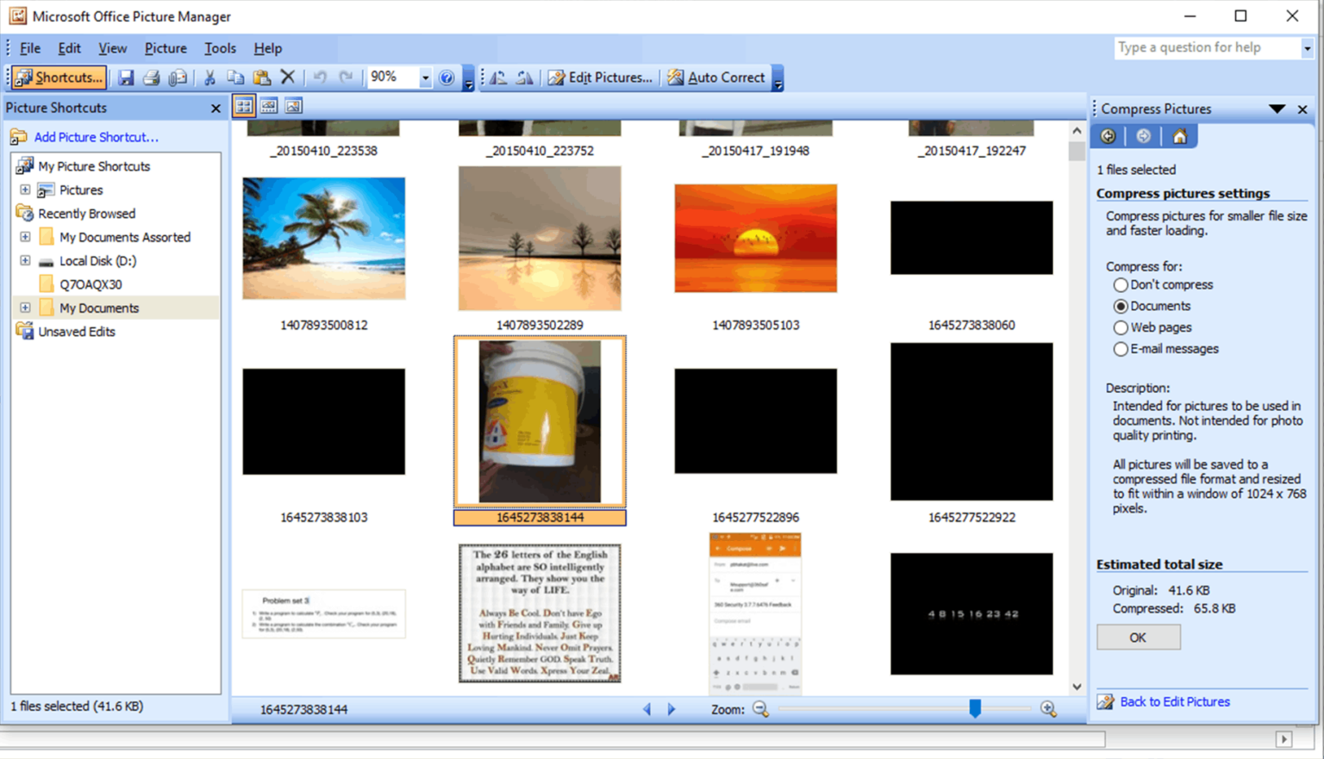The width and height of the screenshot is (1324, 759).
Task: Click the Delete X icon in toolbar
Action: click(288, 78)
